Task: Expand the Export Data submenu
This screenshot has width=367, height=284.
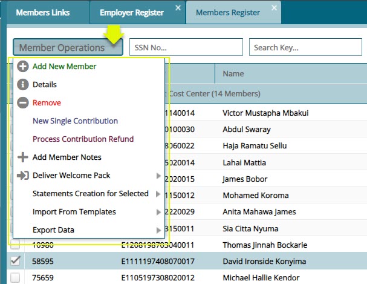Action: pos(91,230)
